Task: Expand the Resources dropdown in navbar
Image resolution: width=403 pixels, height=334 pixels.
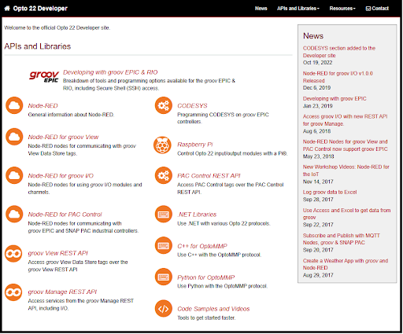Action: 342,9
